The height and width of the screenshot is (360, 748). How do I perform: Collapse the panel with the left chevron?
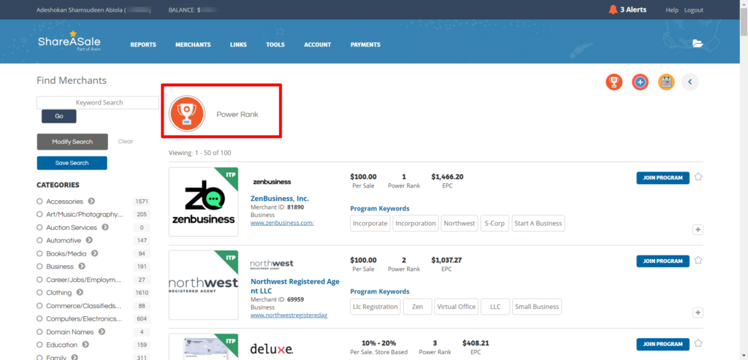pos(690,82)
